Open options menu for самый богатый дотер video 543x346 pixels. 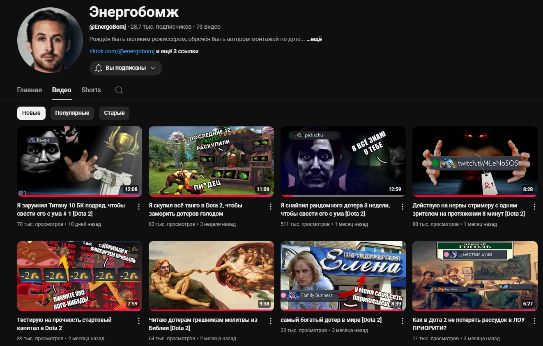[403, 321]
